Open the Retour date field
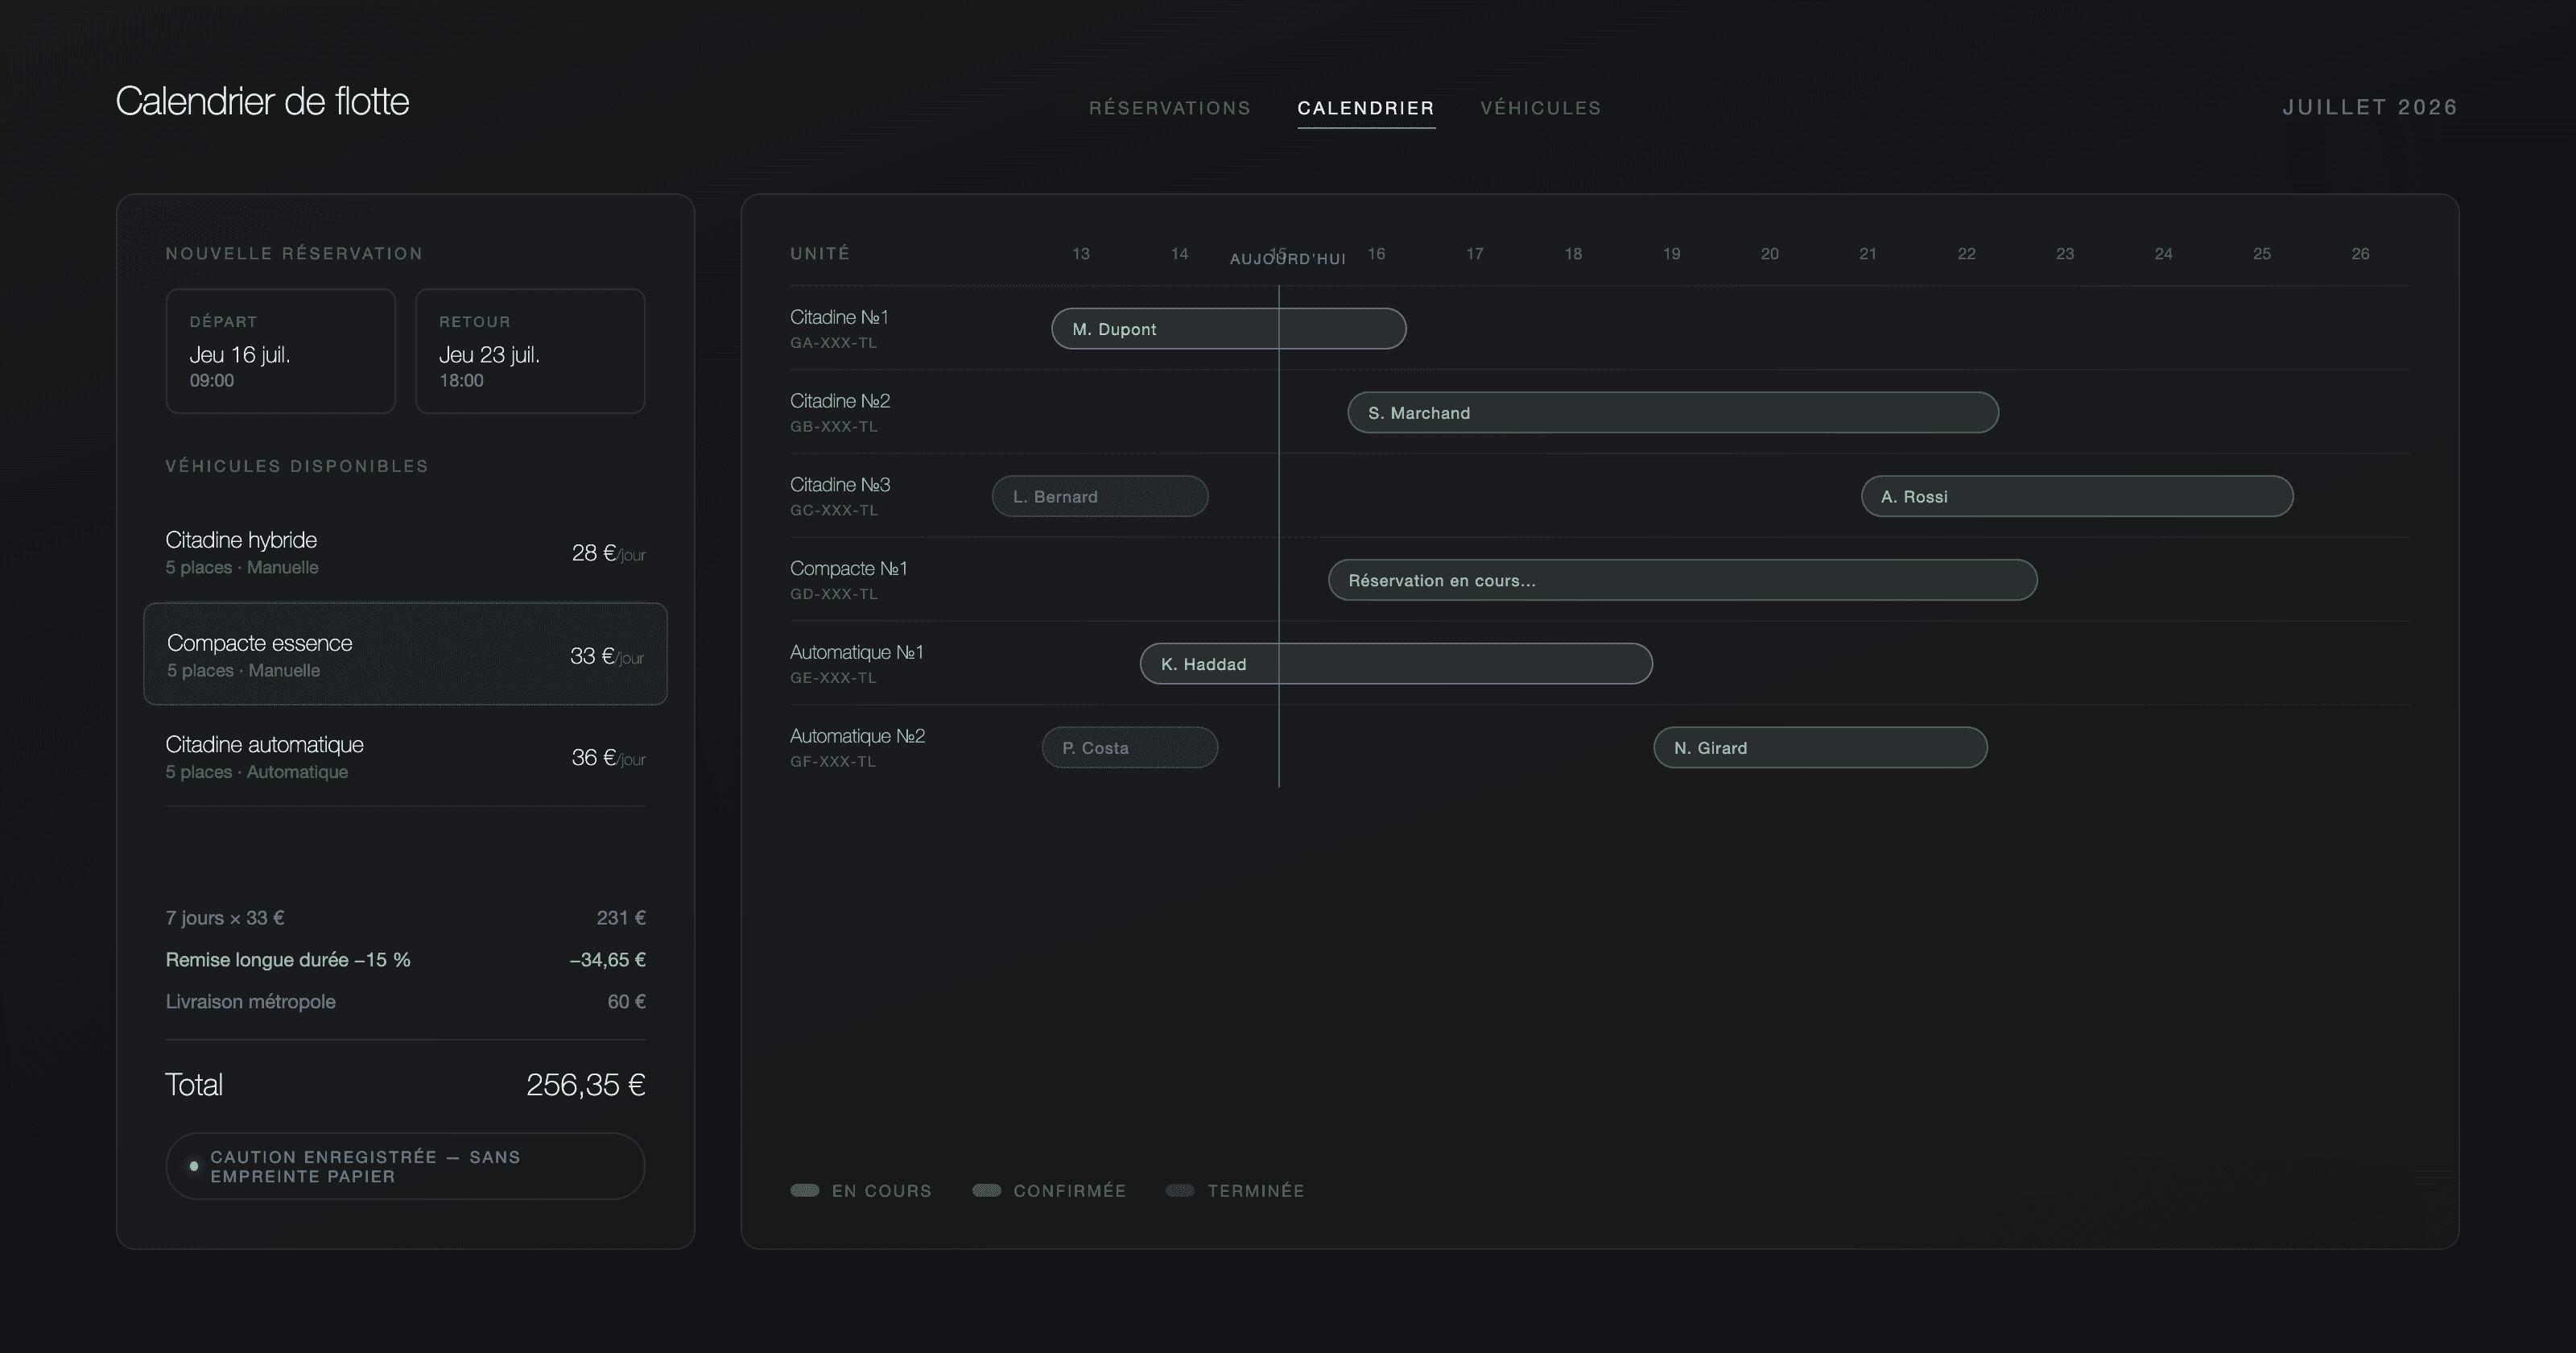 [x=530, y=351]
